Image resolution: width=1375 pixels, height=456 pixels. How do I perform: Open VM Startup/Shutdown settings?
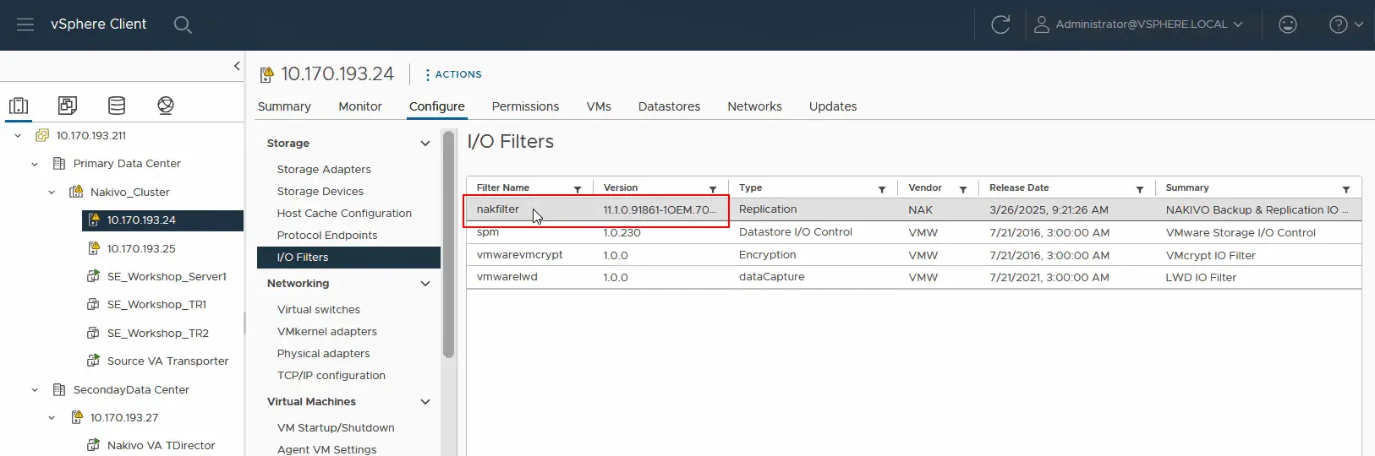[336, 427]
